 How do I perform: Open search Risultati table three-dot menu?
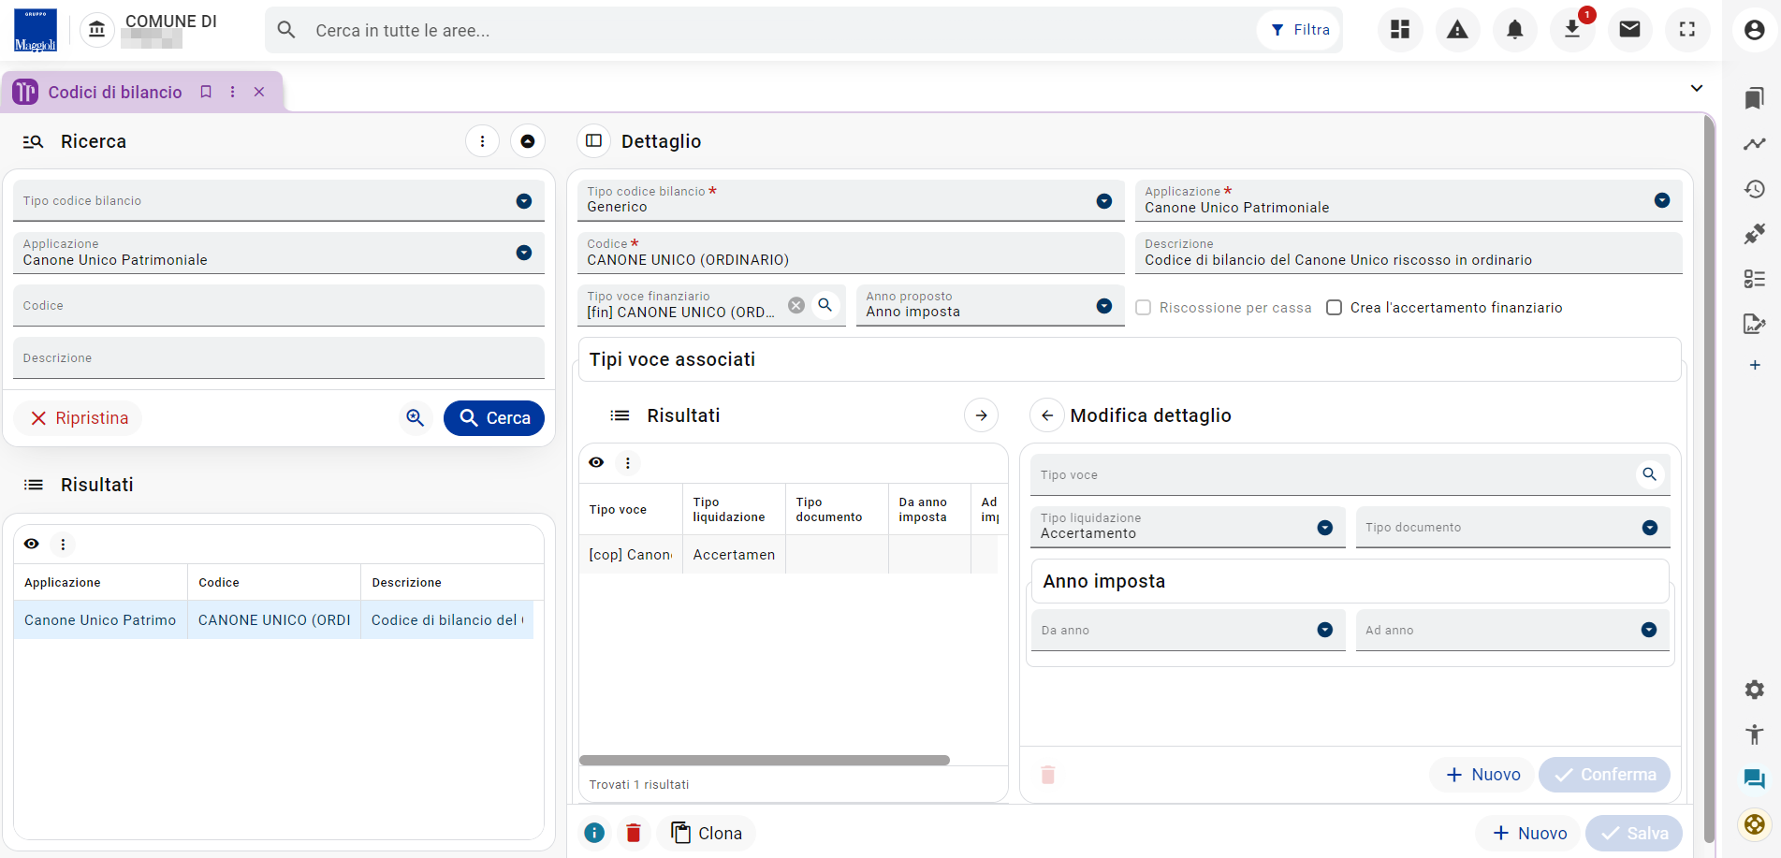pyautogui.click(x=63, y=544)
